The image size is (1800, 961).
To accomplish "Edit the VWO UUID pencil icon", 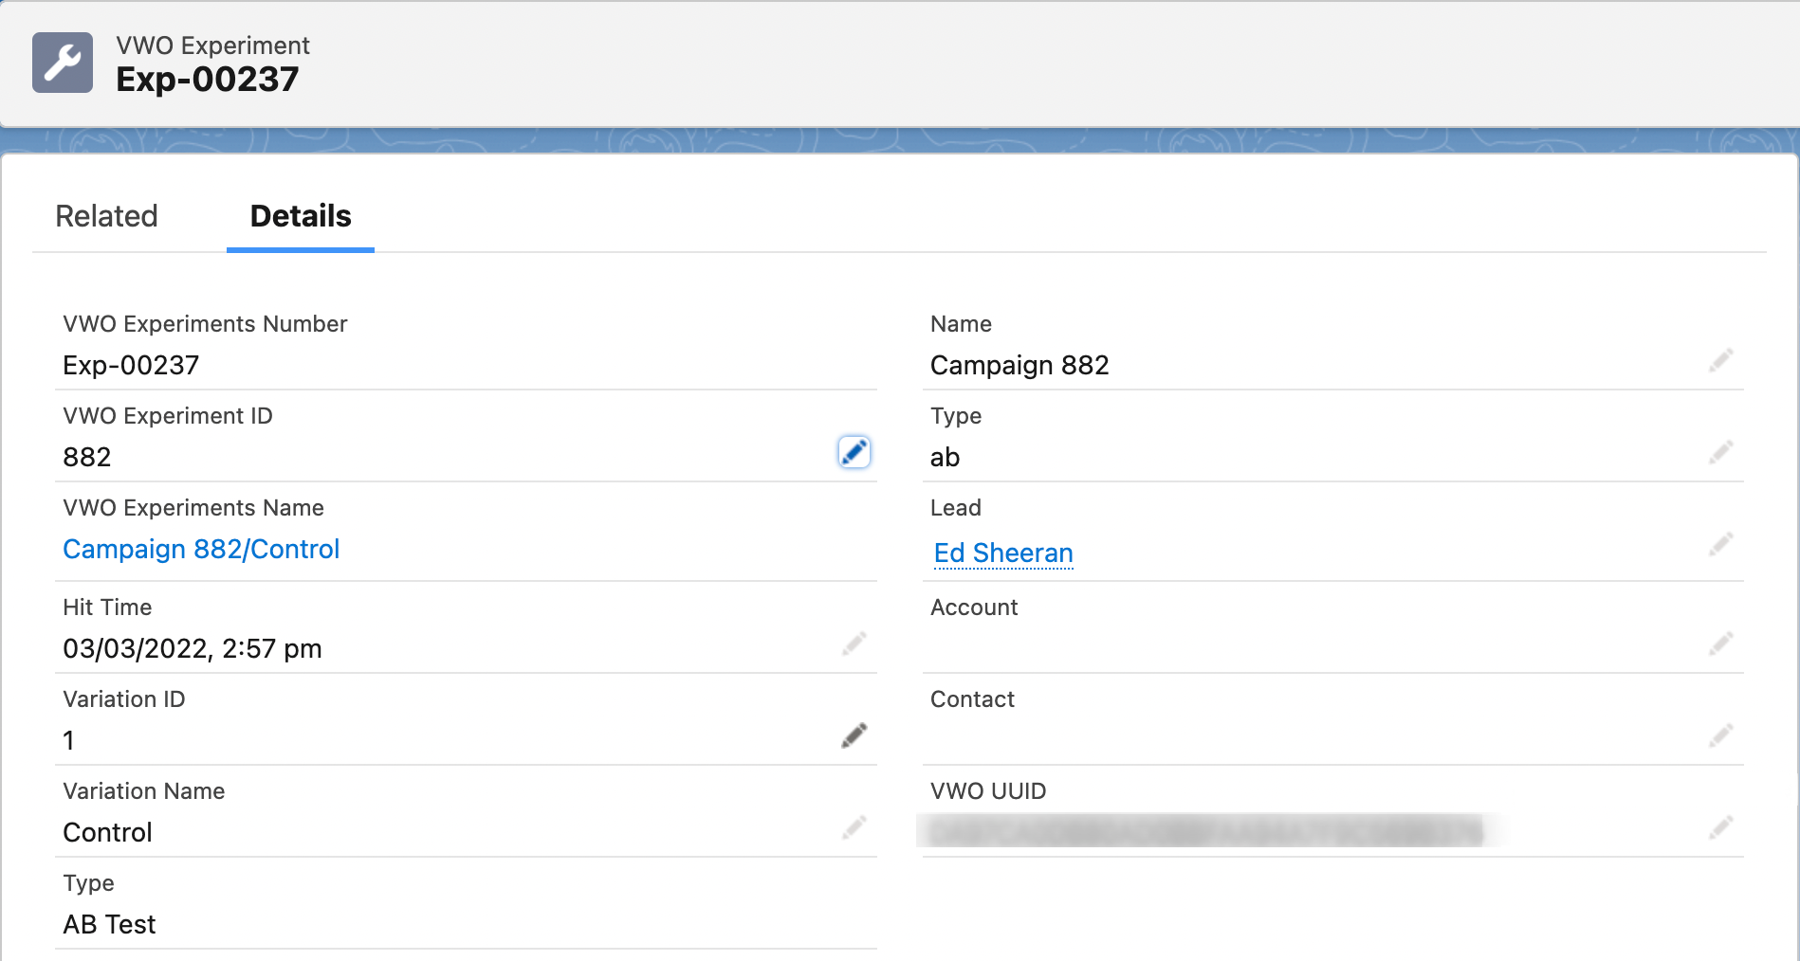I will click(x=1720, y=827).
